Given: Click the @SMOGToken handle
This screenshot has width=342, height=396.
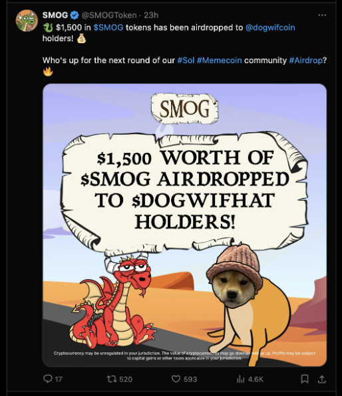Looking at the screenshot, I should [109, 15].
